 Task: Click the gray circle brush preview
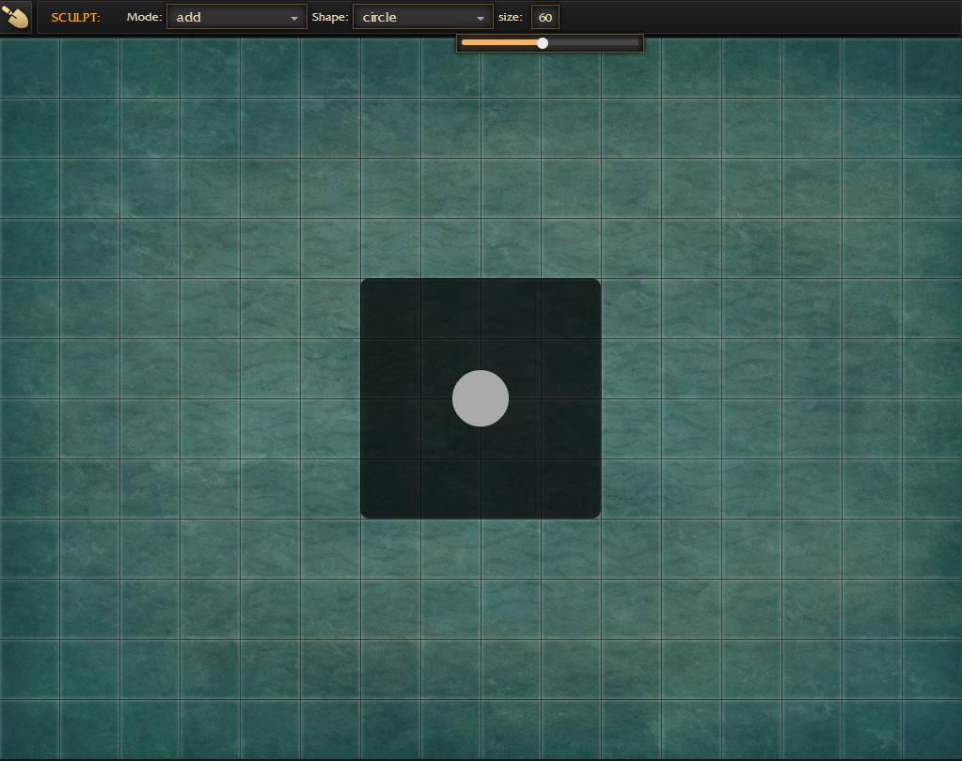pos(481,398)
